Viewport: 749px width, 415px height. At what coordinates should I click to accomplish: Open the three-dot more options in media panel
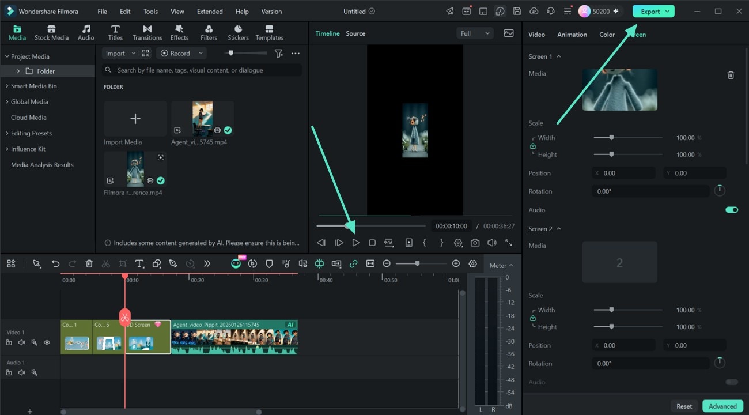(296, 53)
